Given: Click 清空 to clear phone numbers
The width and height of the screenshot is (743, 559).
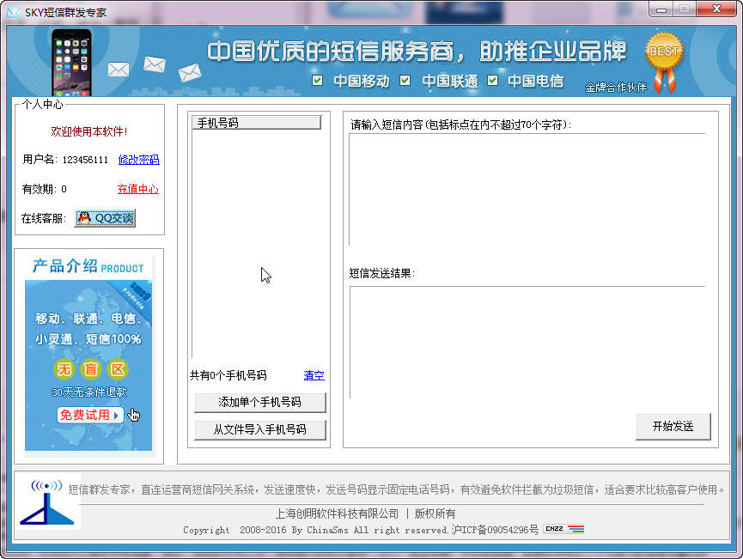Looking at the screenshot, I should [313, 375].
